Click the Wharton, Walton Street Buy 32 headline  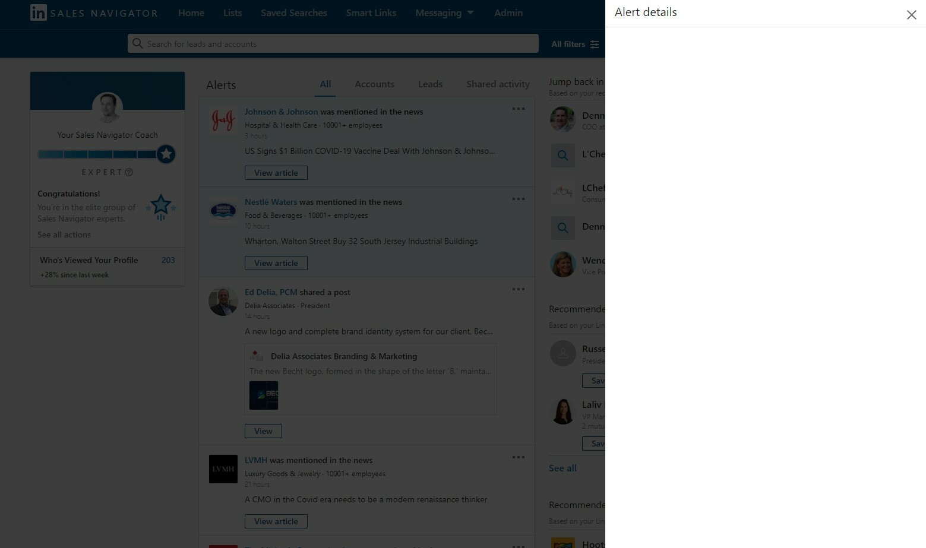click(361, 241)
